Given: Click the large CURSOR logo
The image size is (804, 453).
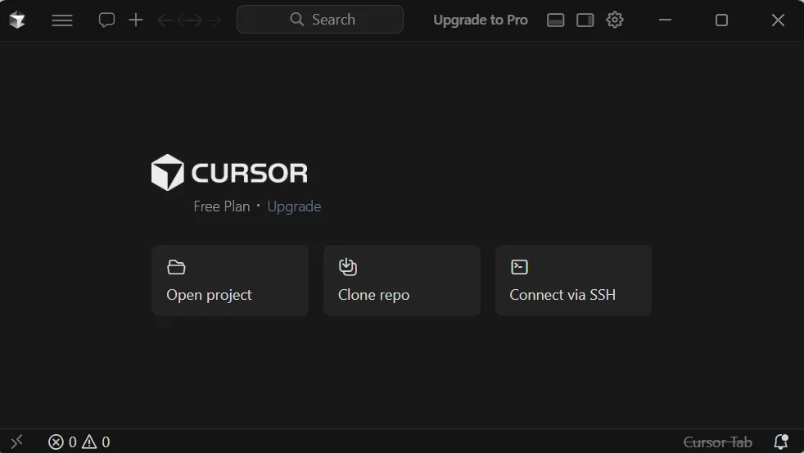Looking at the screenshot, I should 229,172.
